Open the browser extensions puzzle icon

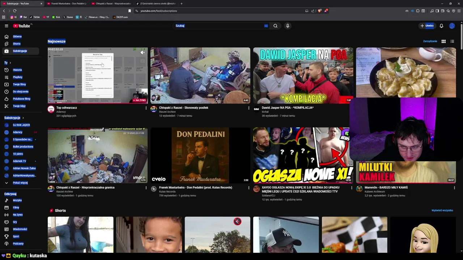(418, 11)
